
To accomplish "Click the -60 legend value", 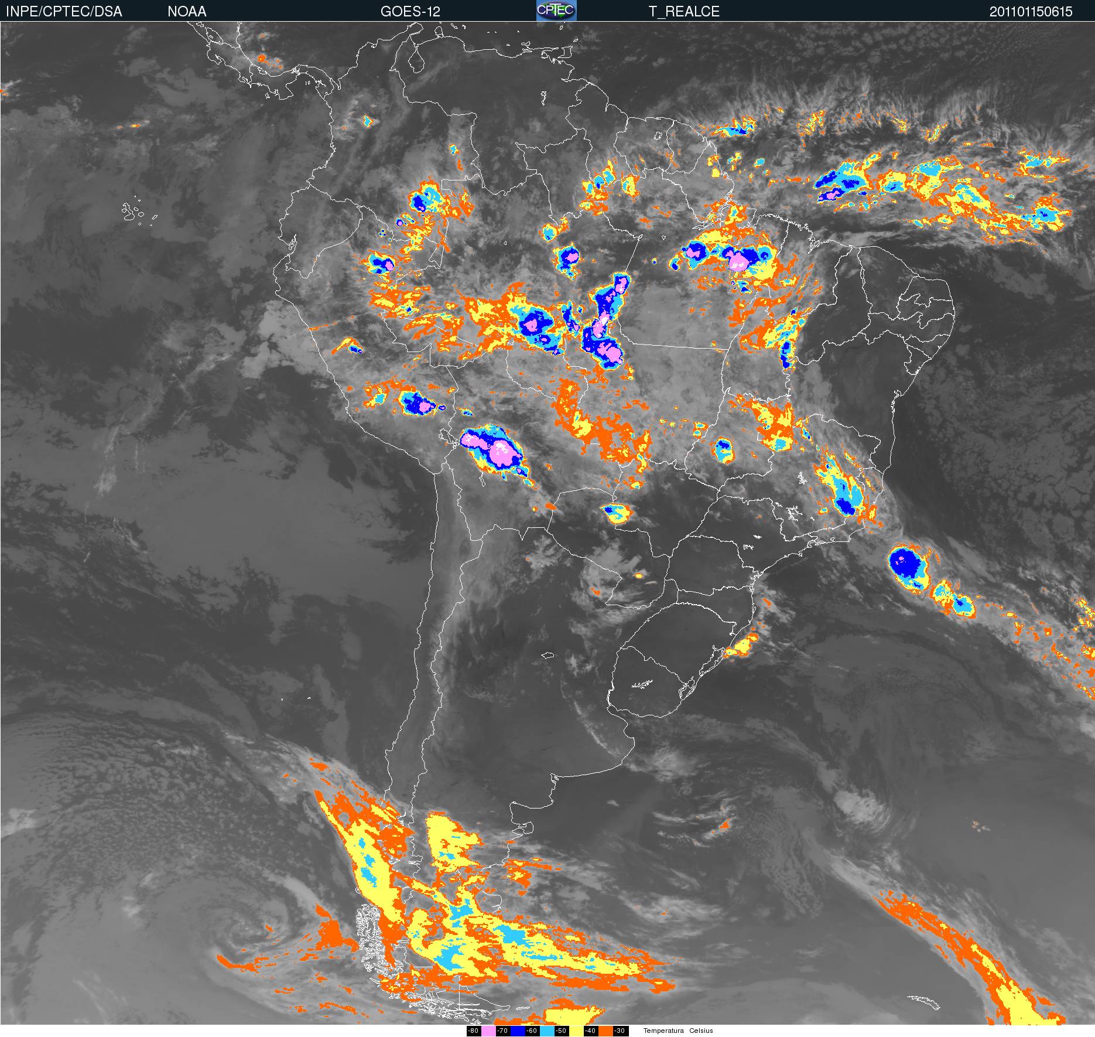I will coord(532,1031).
